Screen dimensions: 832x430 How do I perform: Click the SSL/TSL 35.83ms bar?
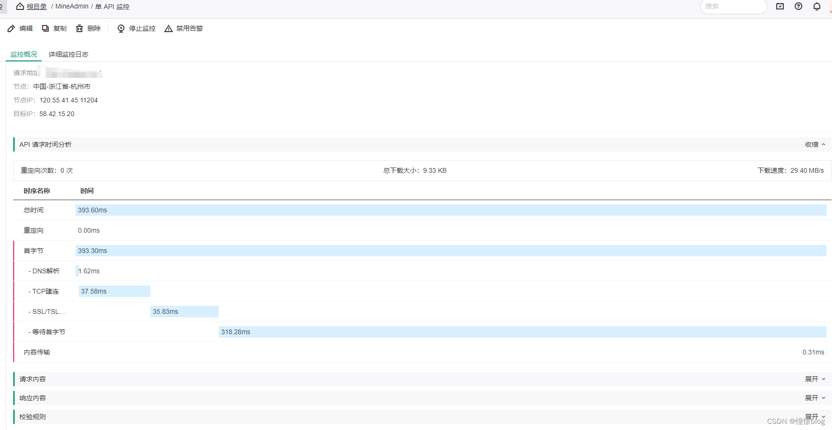click(x=184, y=312)
